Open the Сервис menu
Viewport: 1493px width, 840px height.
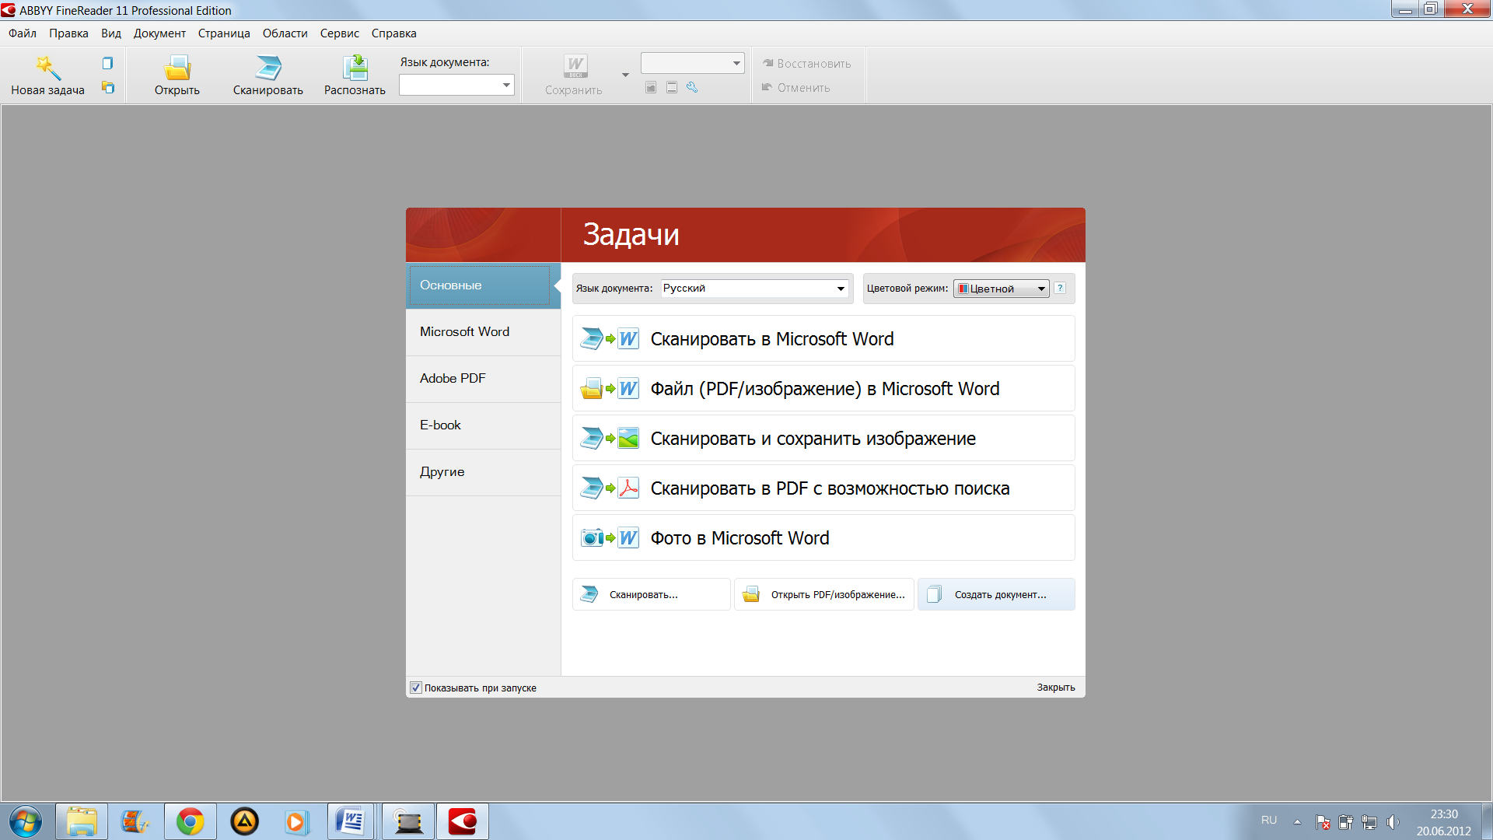[x=339, y=33]
